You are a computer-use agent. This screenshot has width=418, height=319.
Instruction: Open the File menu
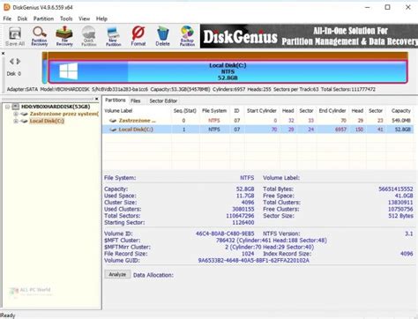click(x=7, y=19)
